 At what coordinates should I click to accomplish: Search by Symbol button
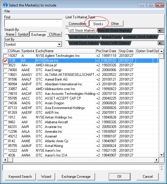(x=23, y=34)
